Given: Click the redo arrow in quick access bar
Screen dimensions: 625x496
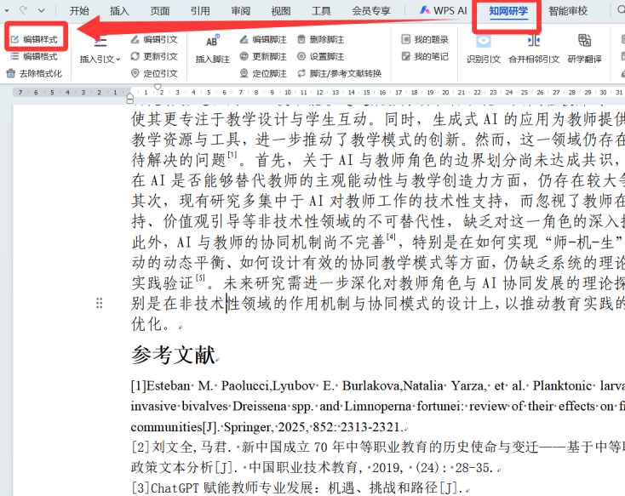Looking at the screenshot, I should click(x=23, y=10).
